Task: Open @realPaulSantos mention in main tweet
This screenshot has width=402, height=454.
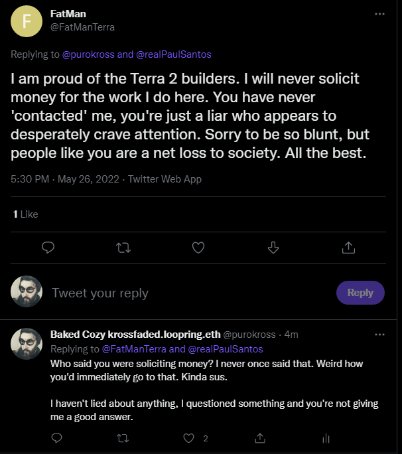Action: click(176, 54)
